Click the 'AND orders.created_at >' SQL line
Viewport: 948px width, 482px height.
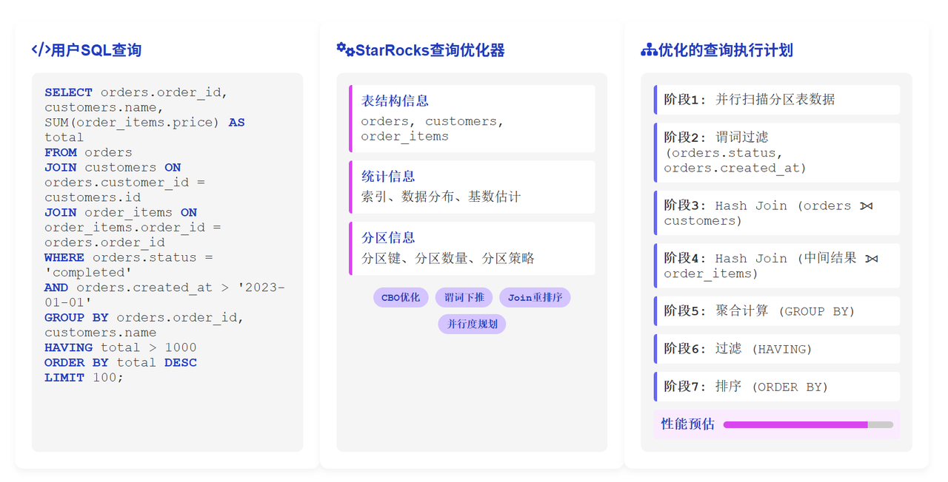pos(164,288)
